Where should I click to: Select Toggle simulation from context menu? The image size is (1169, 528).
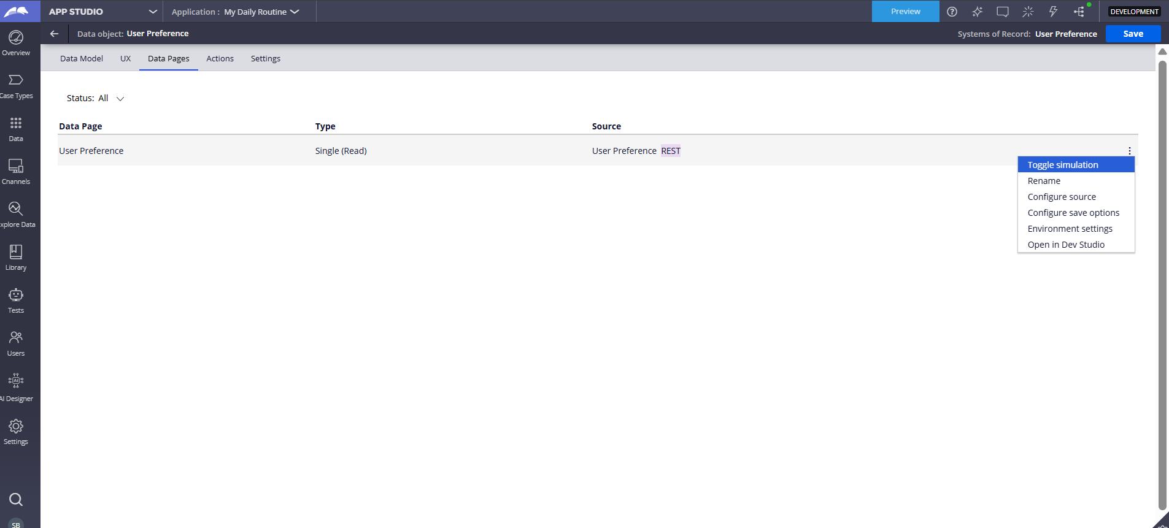tap(1063, 165)
